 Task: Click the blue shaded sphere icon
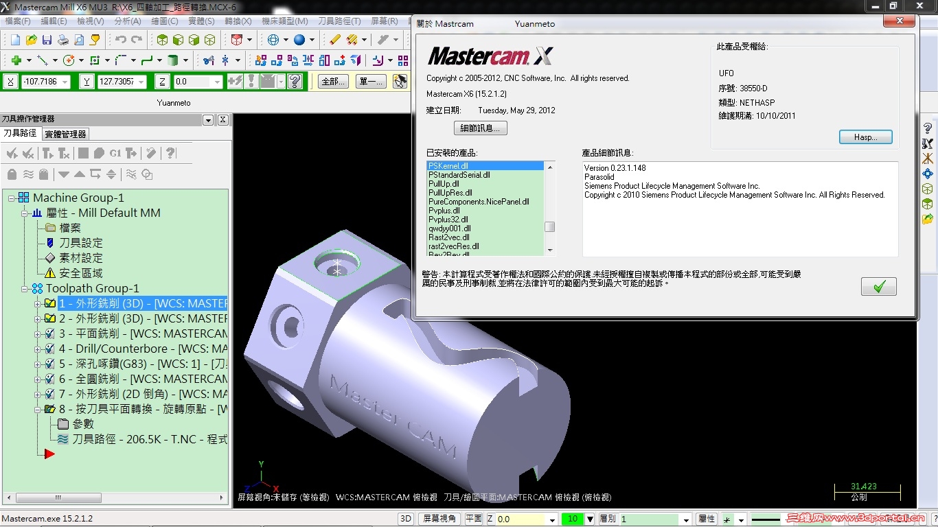[299, 40]
